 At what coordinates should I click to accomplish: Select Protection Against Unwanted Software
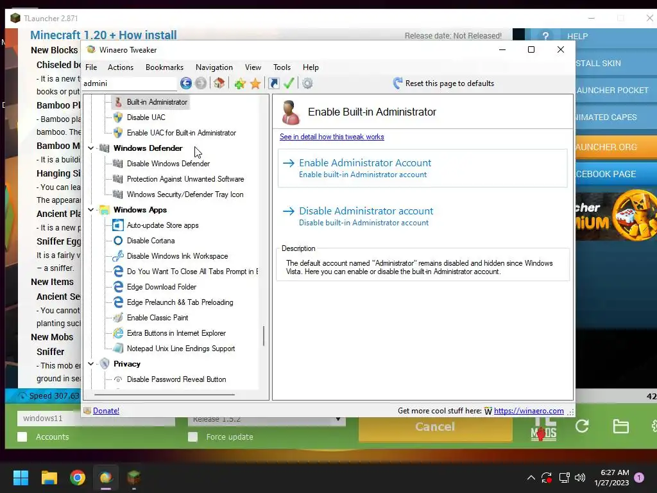click(185, 179)
